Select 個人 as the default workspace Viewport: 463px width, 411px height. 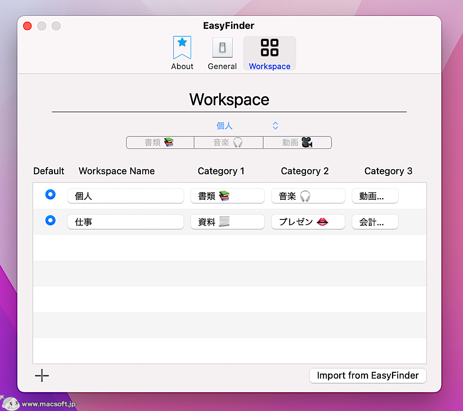(50, 194)
